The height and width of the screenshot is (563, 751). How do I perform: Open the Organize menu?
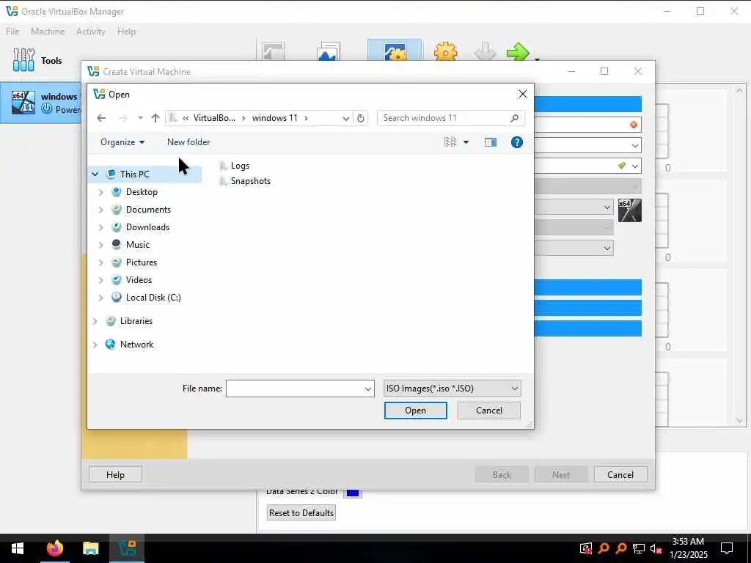pyautogui.click(x=122, y=142)
